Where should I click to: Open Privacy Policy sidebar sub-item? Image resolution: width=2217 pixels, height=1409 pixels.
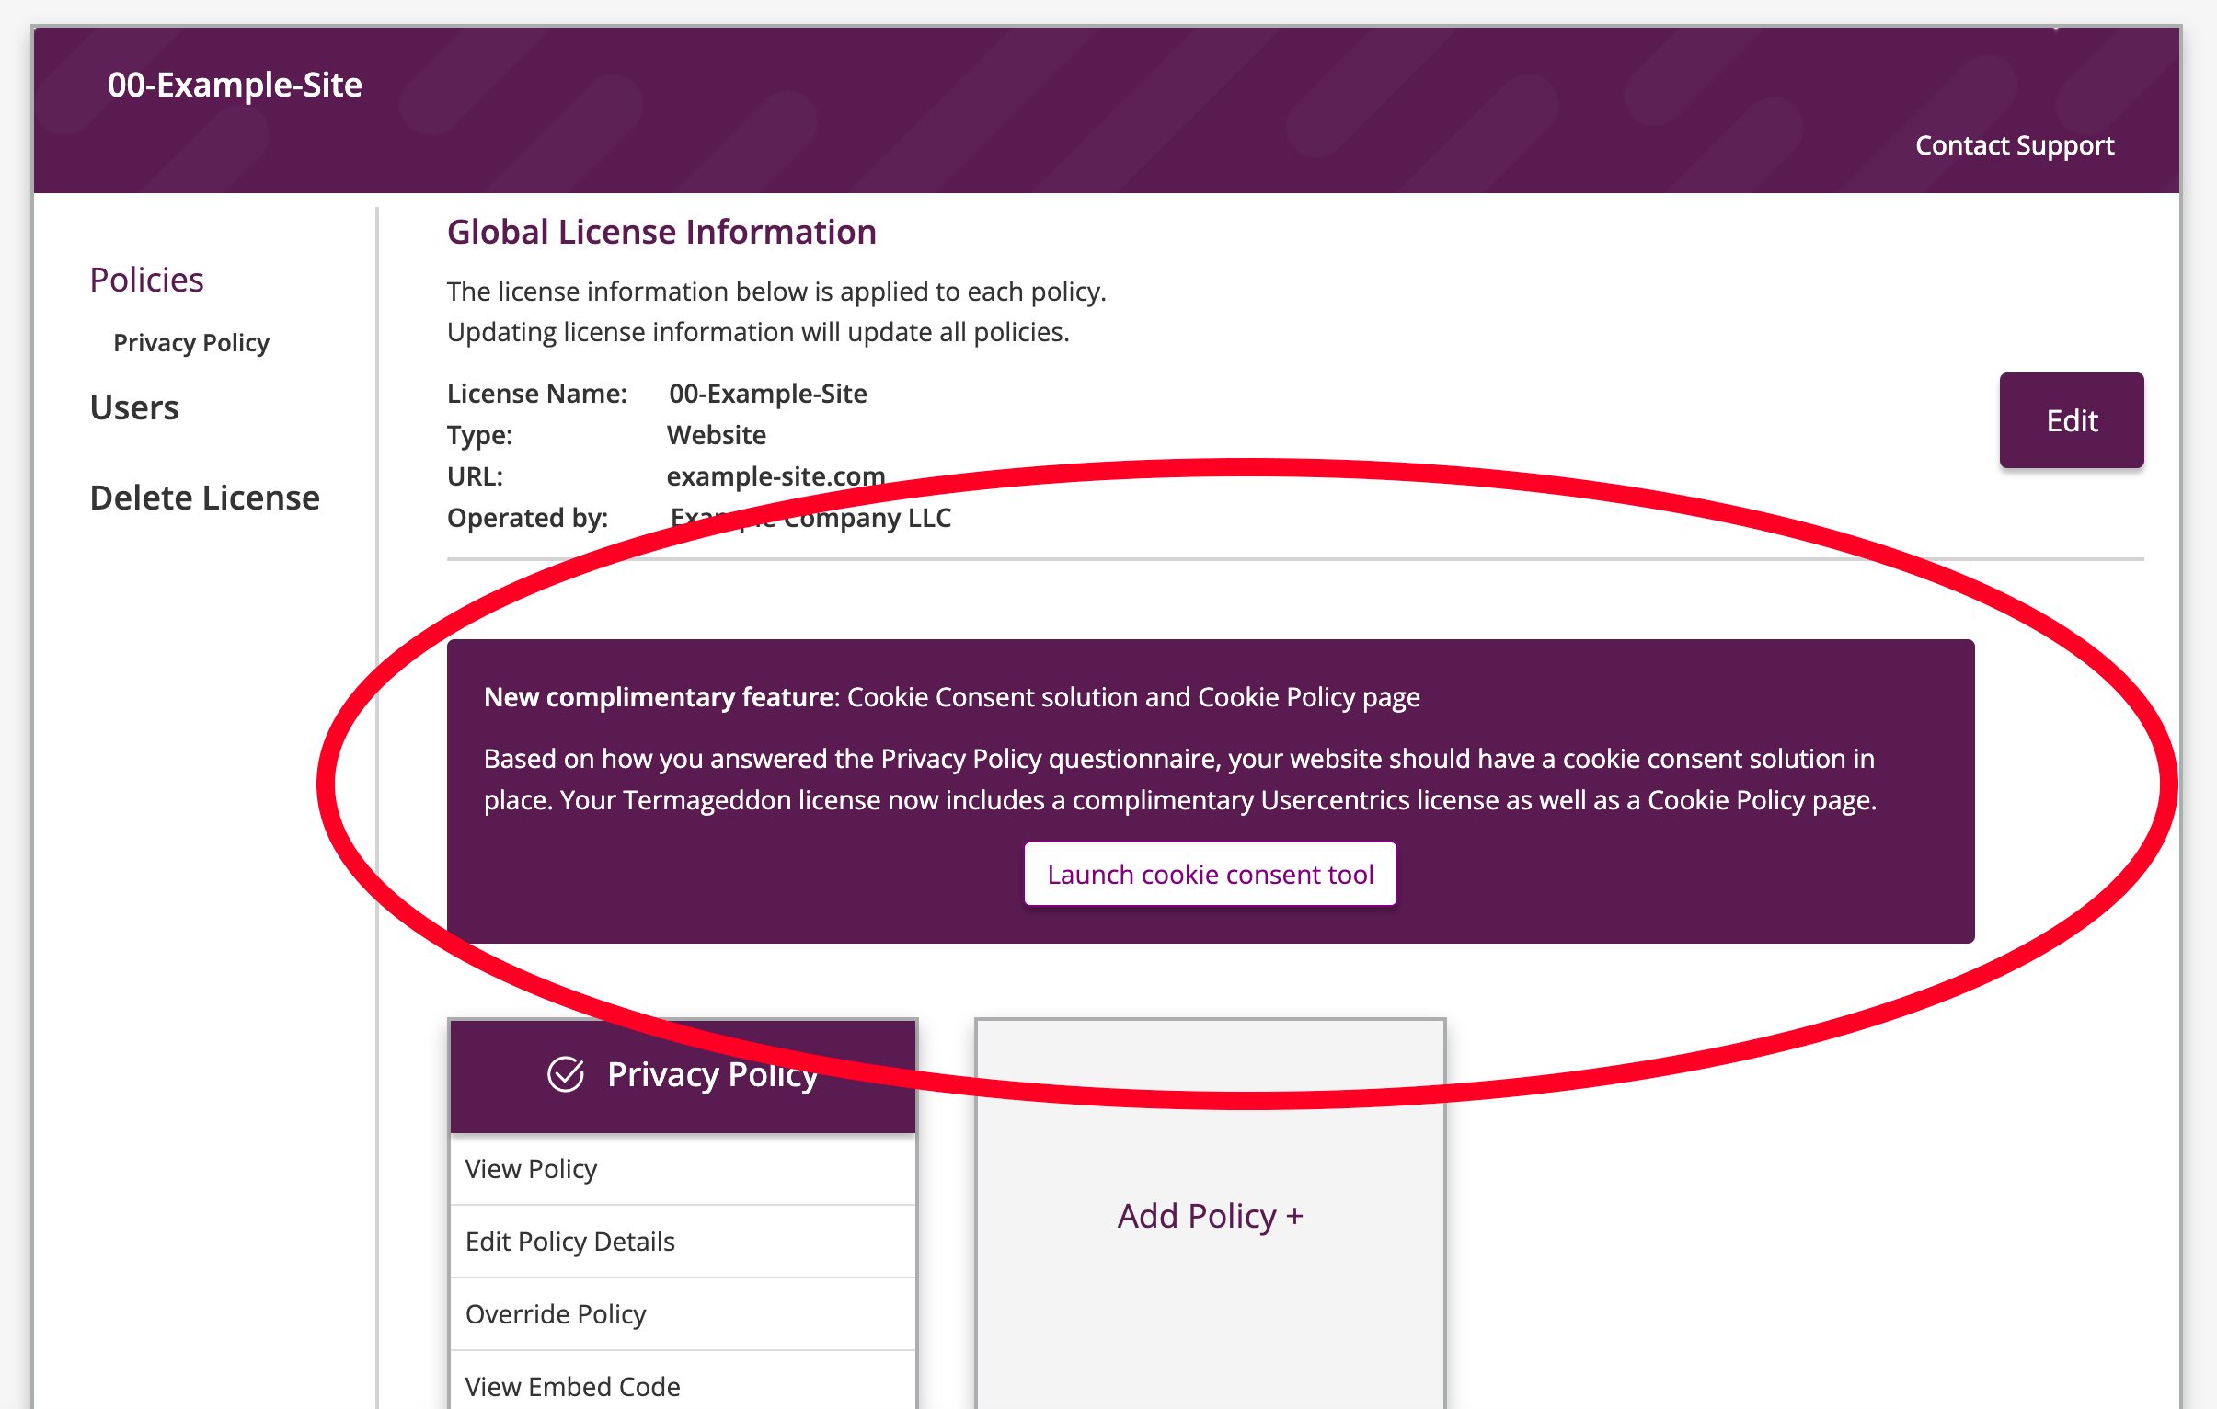click(190, 342)
